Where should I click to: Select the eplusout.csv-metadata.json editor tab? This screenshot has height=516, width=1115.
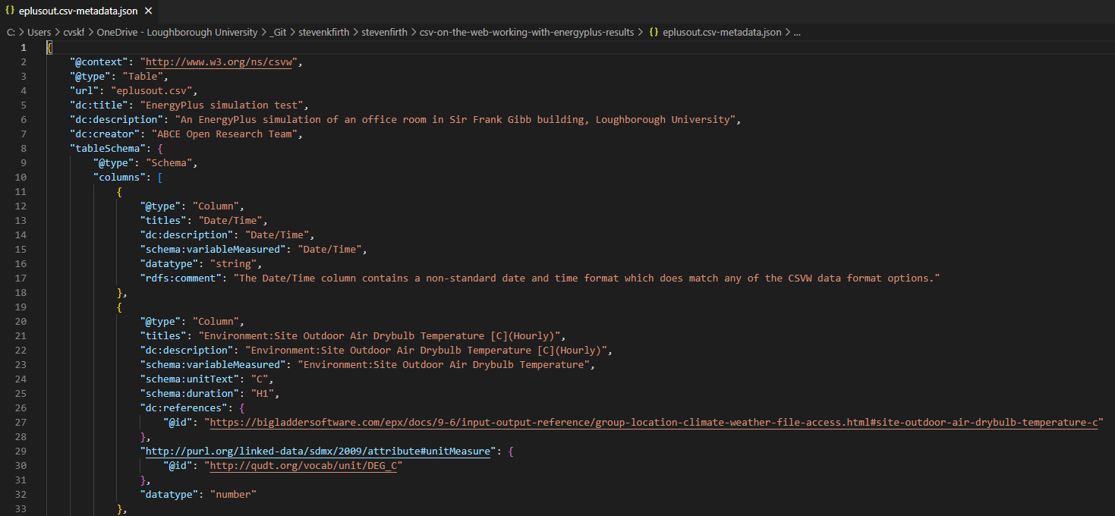click(78, 11)
